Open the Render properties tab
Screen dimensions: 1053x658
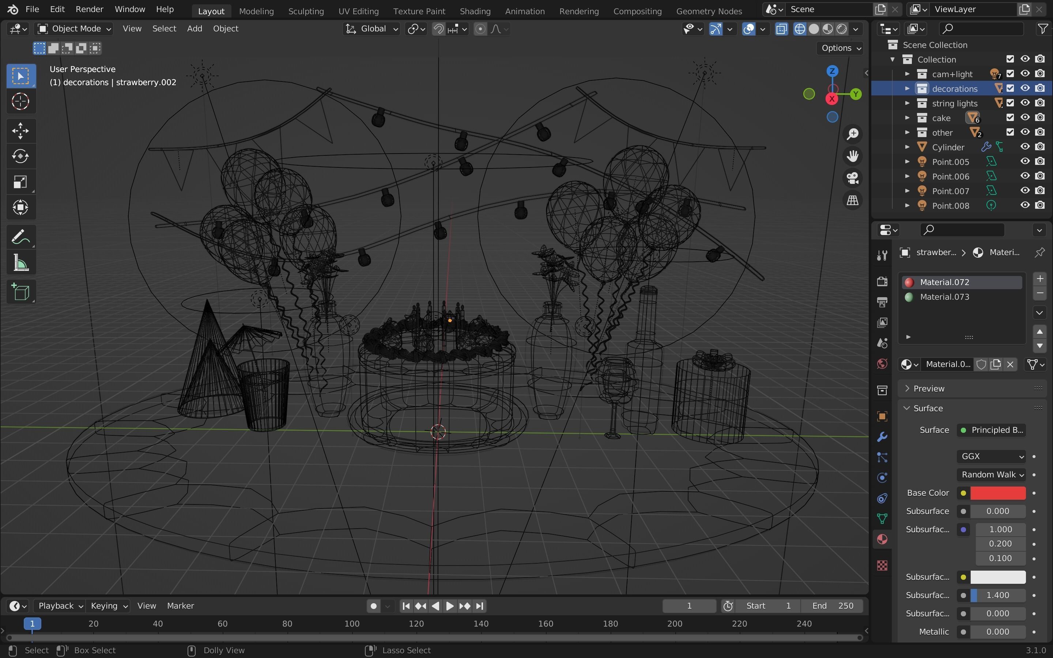click(x=882, y=281)
